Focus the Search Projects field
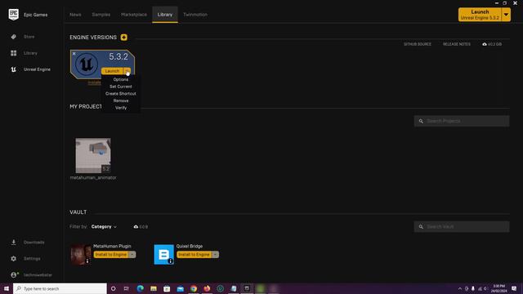Image resolution: width=523 pixels, height=294 pixels. 462,121
